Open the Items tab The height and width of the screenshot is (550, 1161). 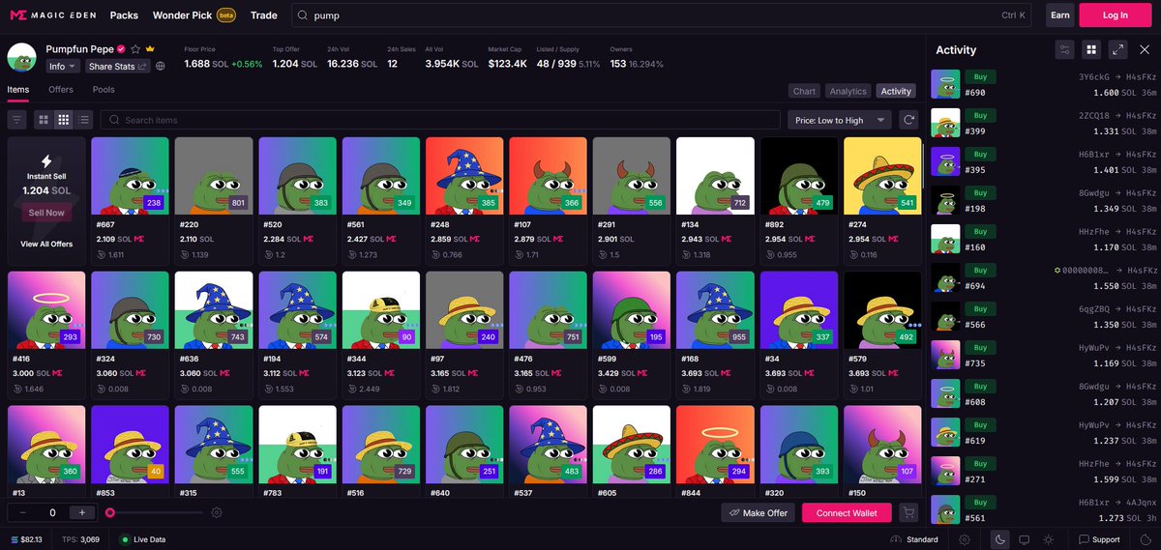18,90
